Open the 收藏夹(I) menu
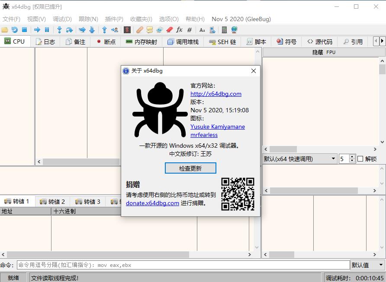Screen dimensions: 386x282 coord(141,19)
